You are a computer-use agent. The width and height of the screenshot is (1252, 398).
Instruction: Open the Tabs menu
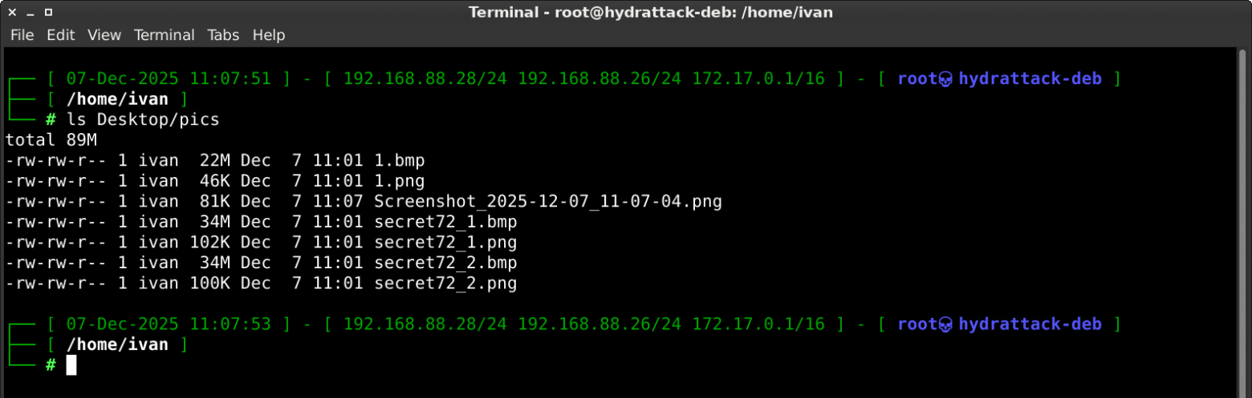coord(223,35)
